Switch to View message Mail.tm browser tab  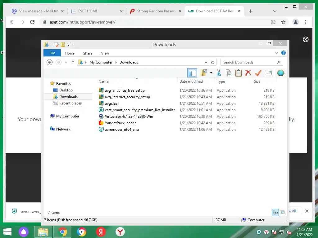point(38,11)
